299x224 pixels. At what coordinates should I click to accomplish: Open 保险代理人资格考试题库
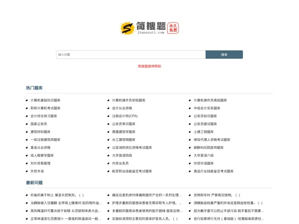[212, 140]
